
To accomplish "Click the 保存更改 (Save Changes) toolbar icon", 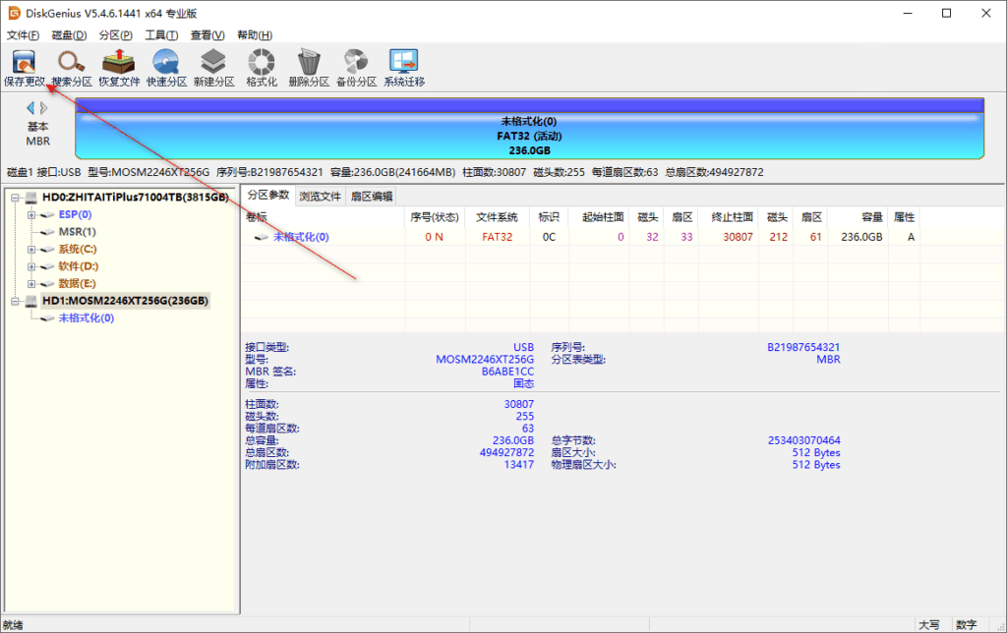I will (24, 65).
